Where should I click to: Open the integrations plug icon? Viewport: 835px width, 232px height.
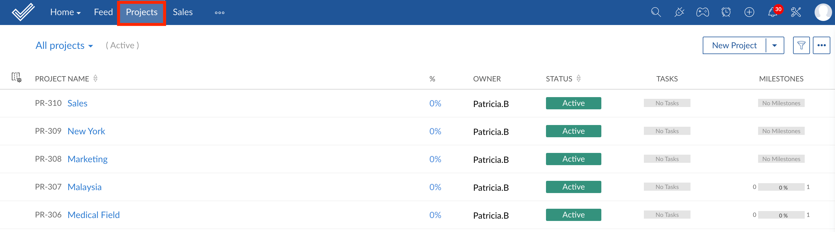pyautogui.click(x=679, y=12)
